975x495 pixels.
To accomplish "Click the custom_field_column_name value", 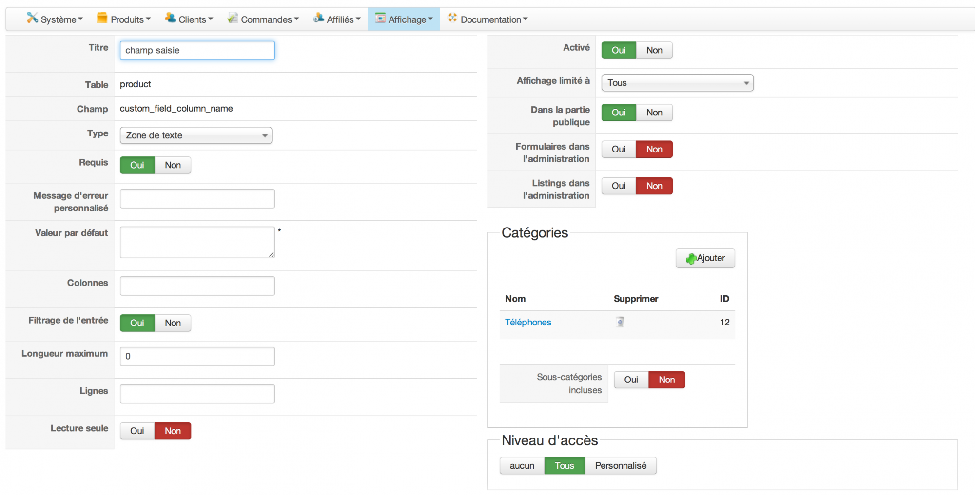I will tap(176, 109).
